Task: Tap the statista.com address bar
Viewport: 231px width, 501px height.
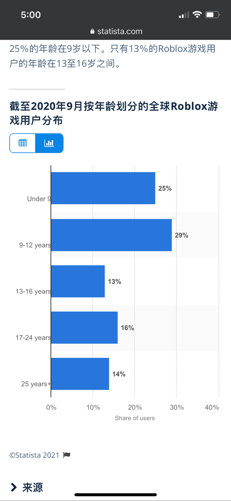Action: click(x=116, y=31)
